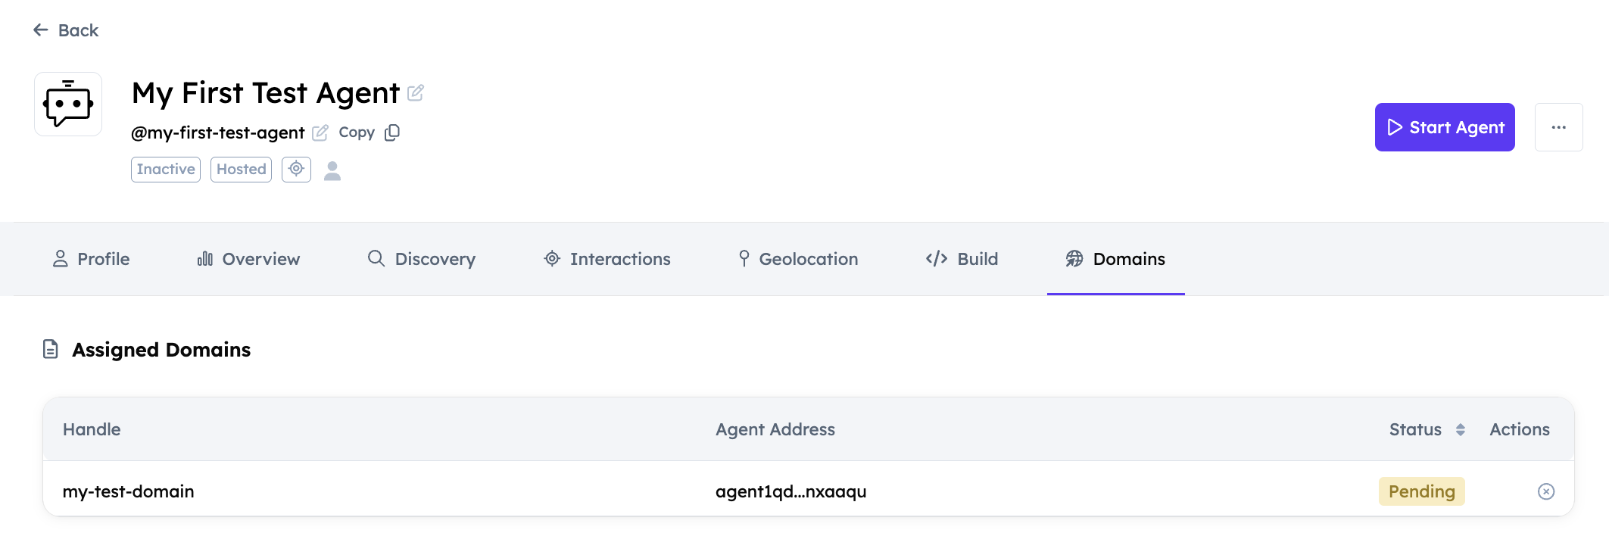Switch to the Profile tab

click(x=91, y=259)
